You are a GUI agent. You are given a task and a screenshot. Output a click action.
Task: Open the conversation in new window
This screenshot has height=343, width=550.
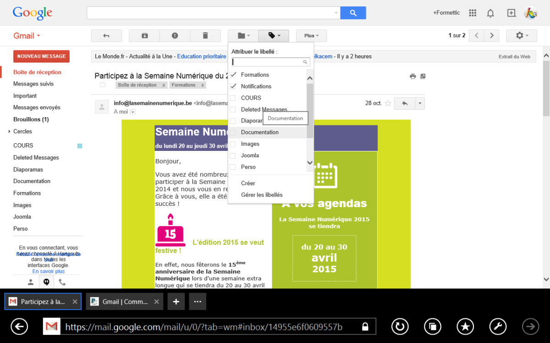point(423,76)
